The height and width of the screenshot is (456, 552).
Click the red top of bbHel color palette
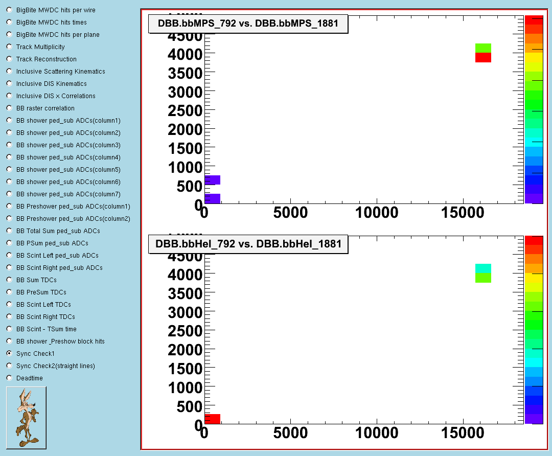(x=534, y=240)
